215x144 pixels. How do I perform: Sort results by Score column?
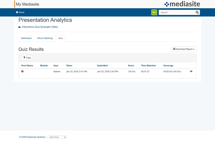pyautogui.click(x=131, y=66)
